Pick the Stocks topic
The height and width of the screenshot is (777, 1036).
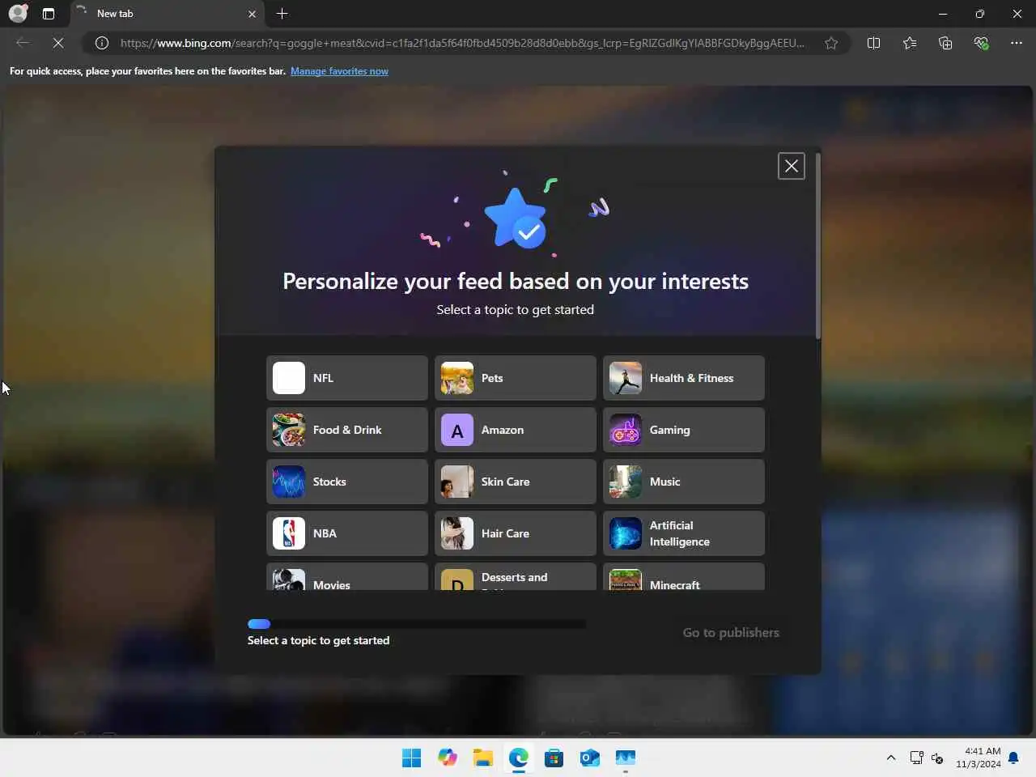pyautogui.click(x=347, y=482)
